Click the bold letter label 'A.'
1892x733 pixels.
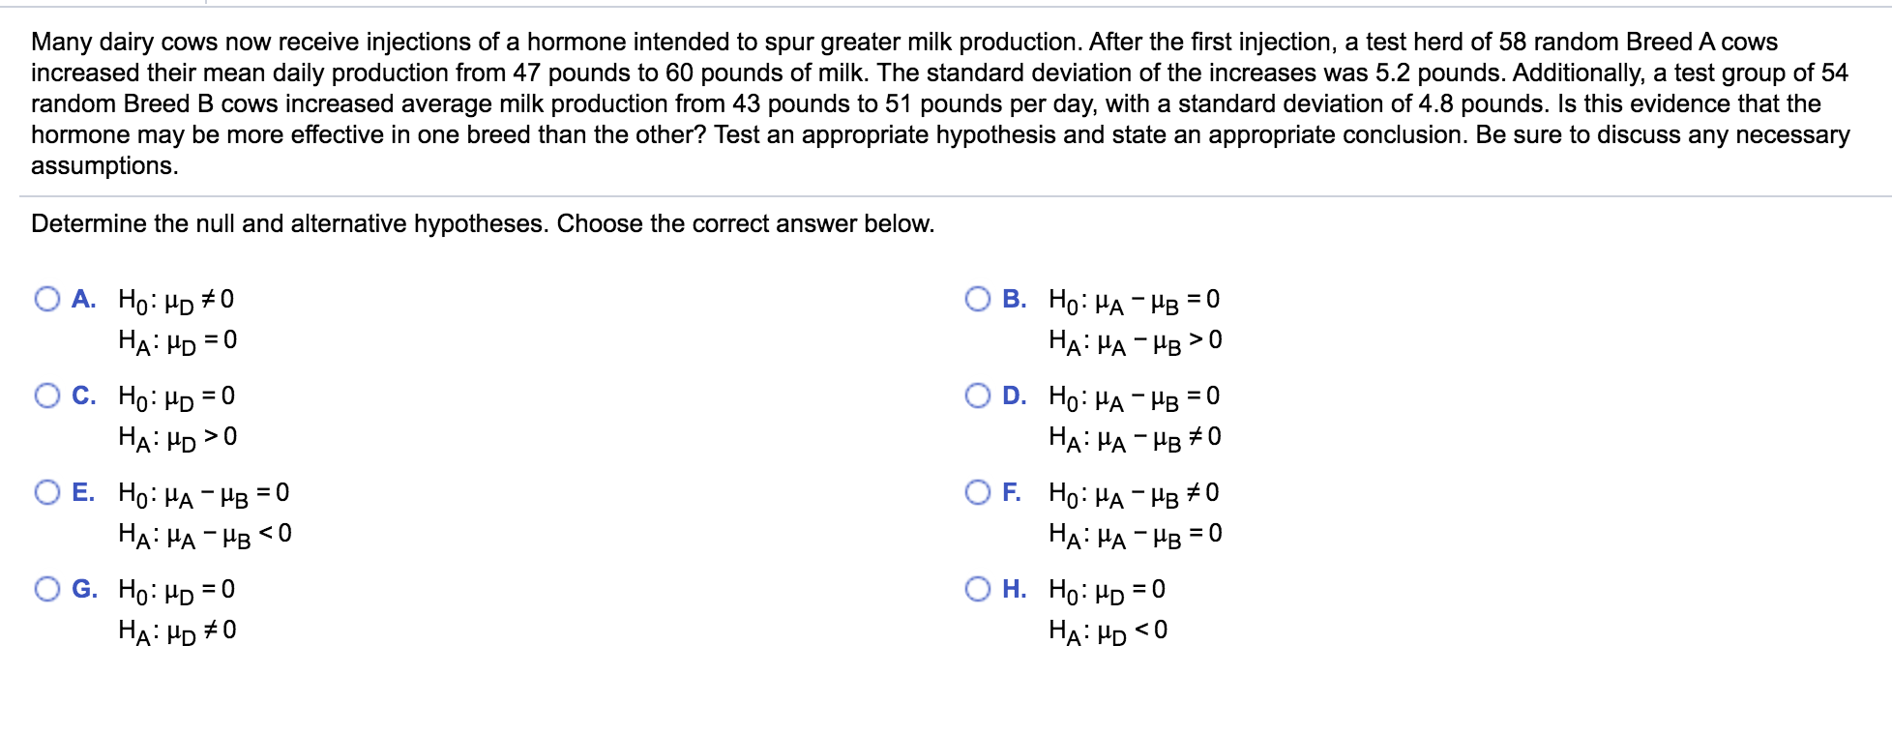84,299
